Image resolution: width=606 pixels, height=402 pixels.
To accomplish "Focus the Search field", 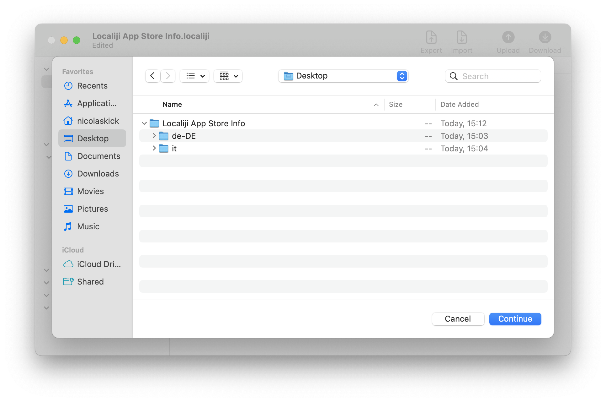I will (493, 76).
